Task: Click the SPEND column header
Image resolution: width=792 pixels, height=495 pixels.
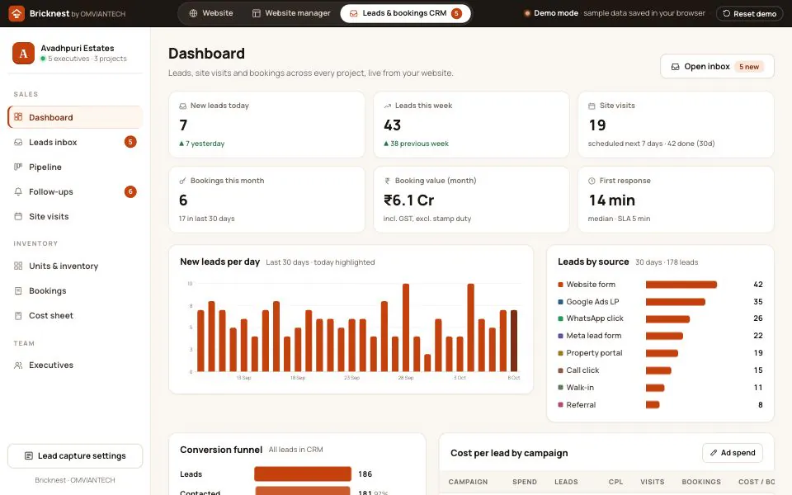Action: pyautogui.click(x=525, y=482)
